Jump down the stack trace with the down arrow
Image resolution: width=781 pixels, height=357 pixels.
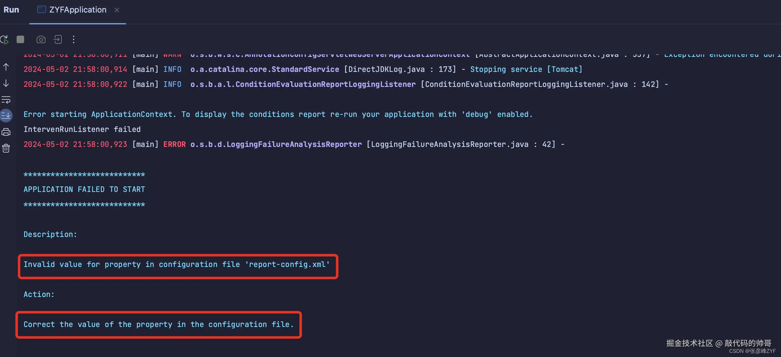pyautogui.click(x=6, y=83)
